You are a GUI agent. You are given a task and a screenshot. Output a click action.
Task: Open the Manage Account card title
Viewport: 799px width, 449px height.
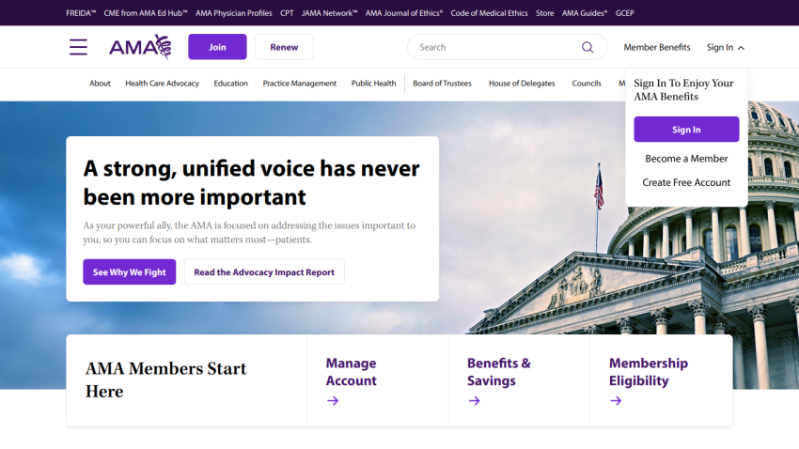[x=352, y=372]
